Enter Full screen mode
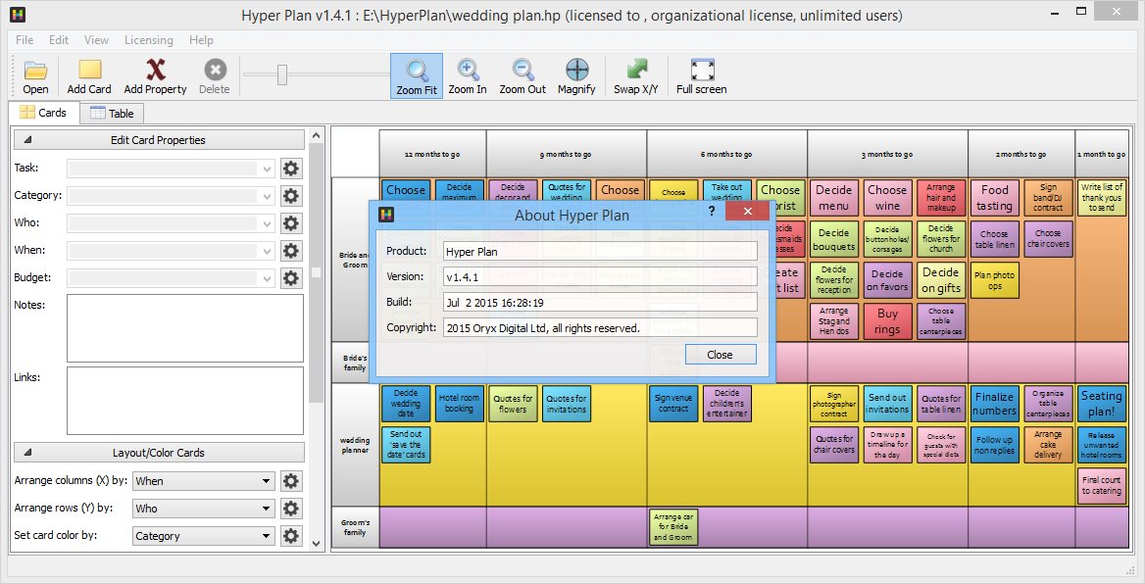1145x584 pixels. tap(701, 75)
